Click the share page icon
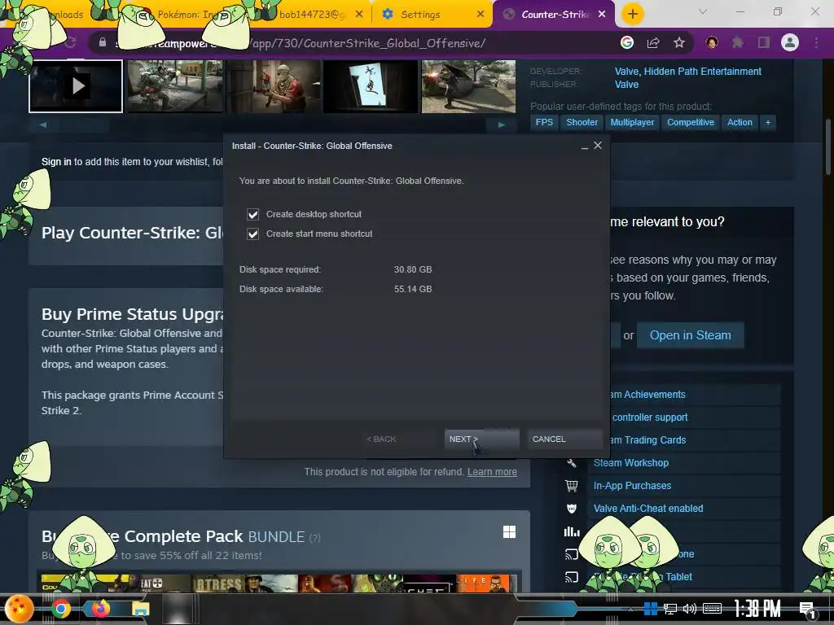 tap(653, 43)
